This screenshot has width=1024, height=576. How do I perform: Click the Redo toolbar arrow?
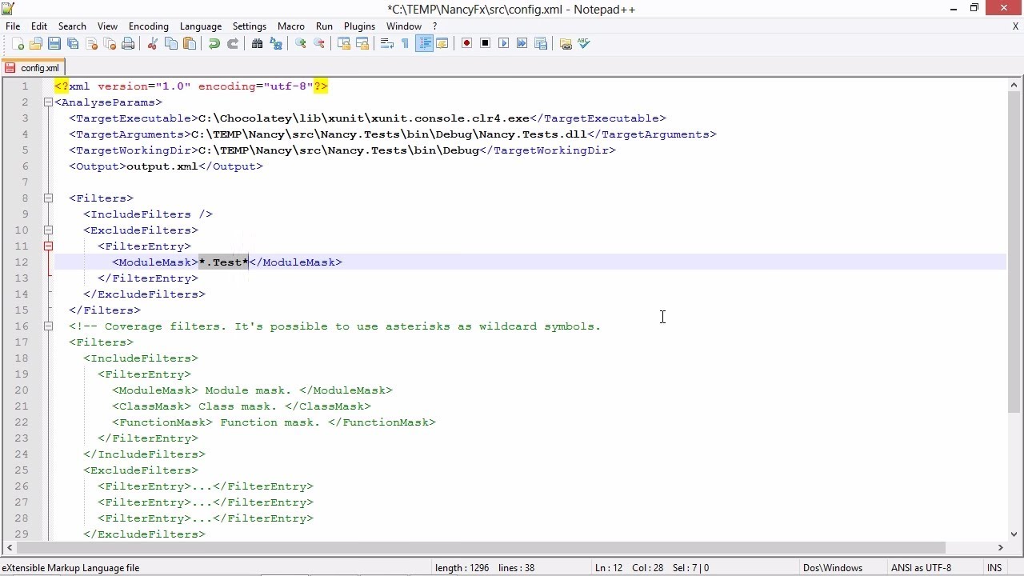(232, 44)
